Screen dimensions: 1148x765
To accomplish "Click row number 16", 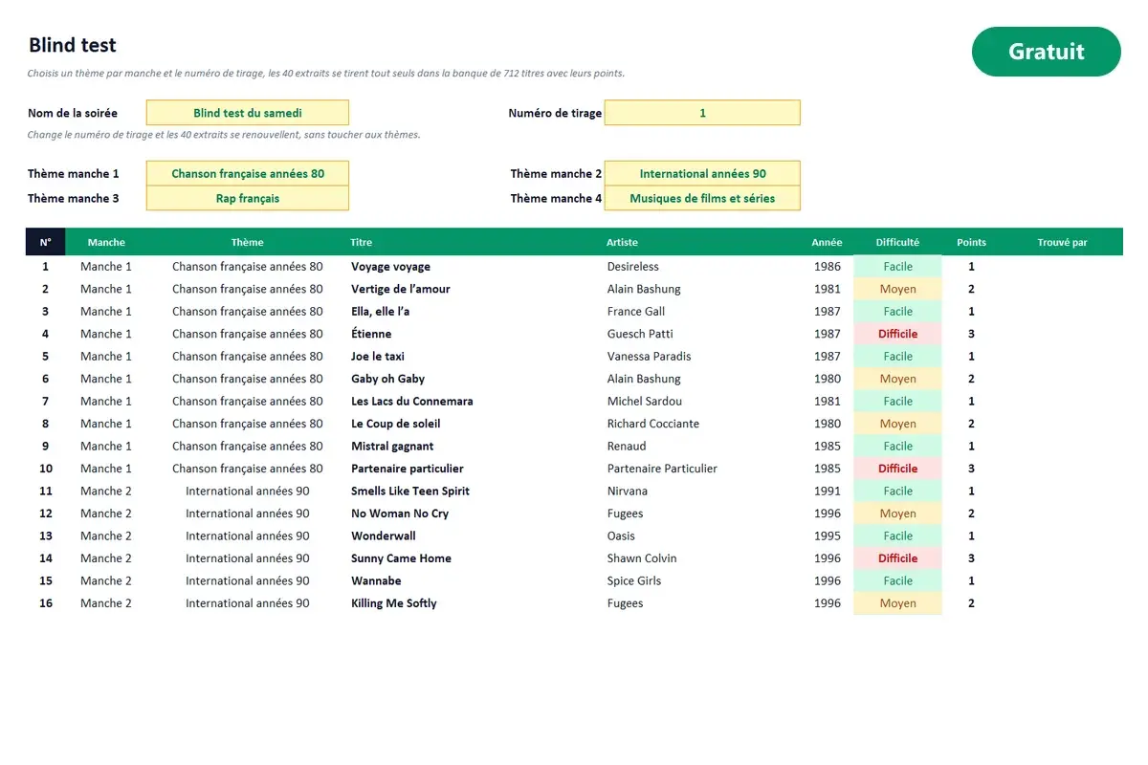I will [x=45, y=603].
